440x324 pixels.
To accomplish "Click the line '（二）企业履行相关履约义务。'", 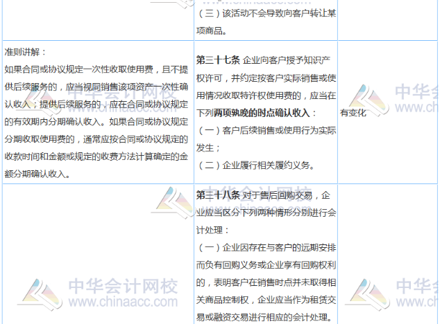I will pos(255,165).
